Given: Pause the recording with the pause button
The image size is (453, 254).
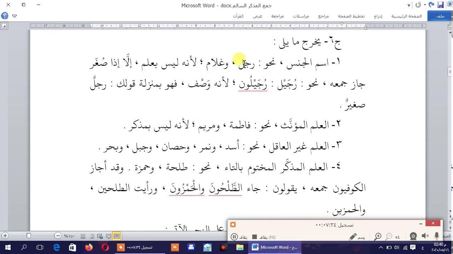Looking at the screenshot, I should 234,237.
